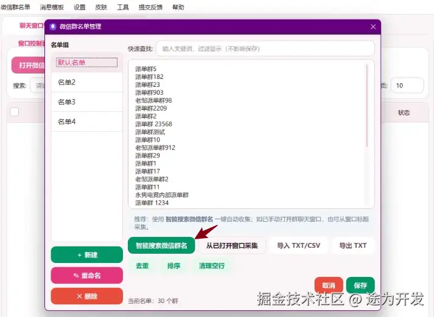
Task: Click the 派单群11 line
Action: click(x=147, y=187)
